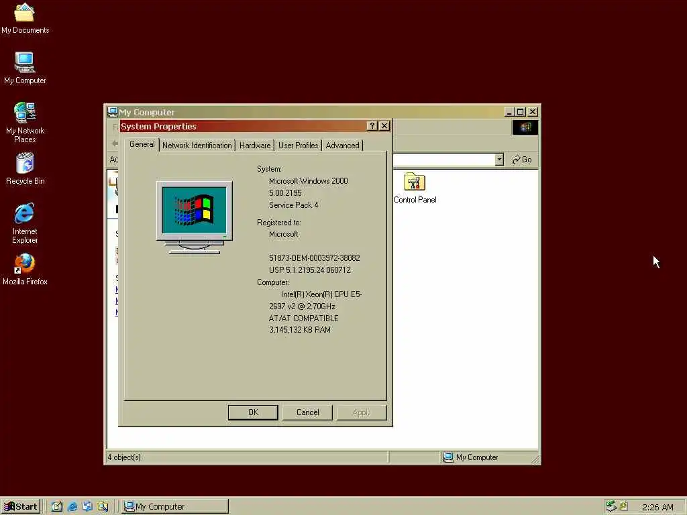Open the Advanced tab
The image size is (687, 515).
(342, 146)
